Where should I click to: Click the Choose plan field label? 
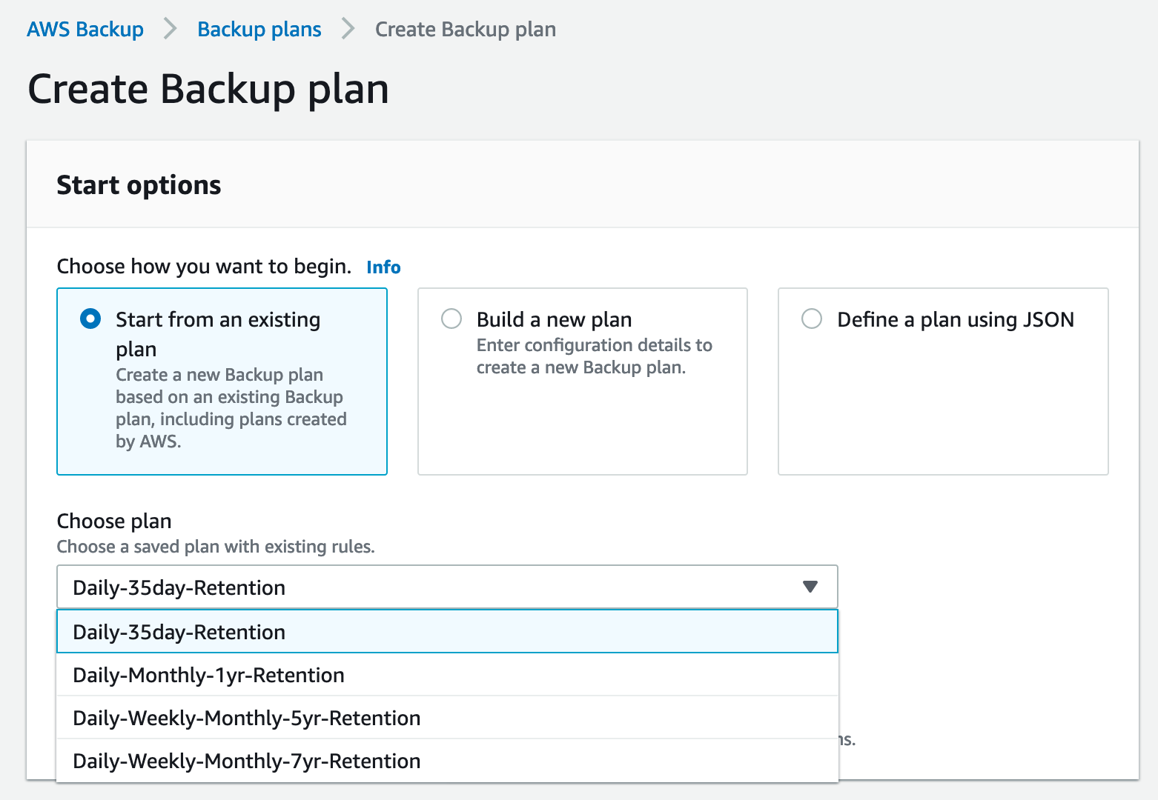(x=114, y=521)
